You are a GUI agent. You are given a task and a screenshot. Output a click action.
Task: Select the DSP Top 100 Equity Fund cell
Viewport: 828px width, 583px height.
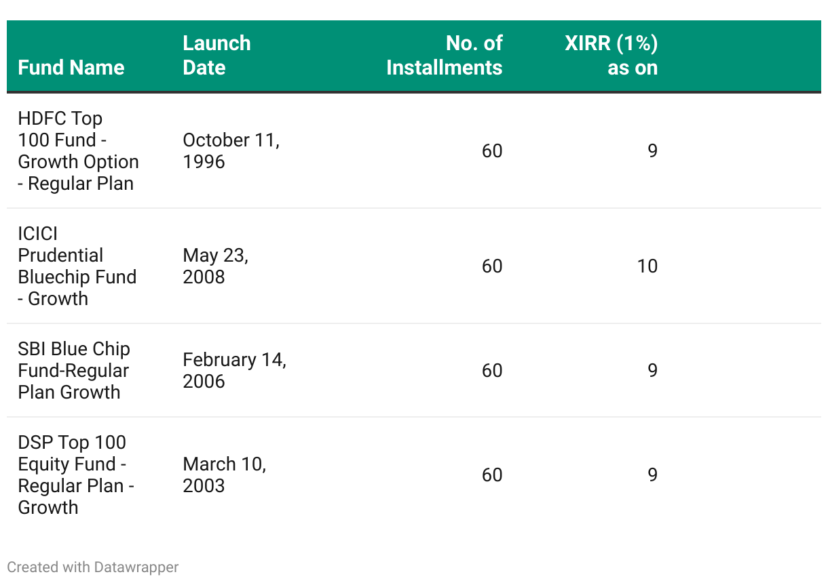75,475
